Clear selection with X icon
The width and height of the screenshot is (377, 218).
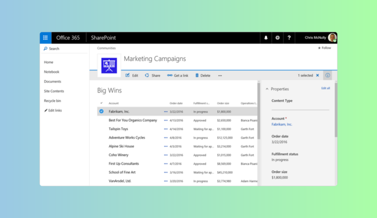pyautogui.click(x=317, y=75)
